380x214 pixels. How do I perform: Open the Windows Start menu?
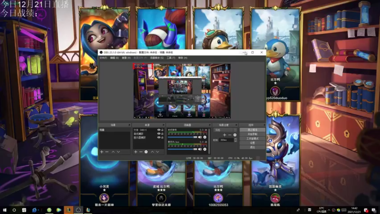(x=4, y=210)
